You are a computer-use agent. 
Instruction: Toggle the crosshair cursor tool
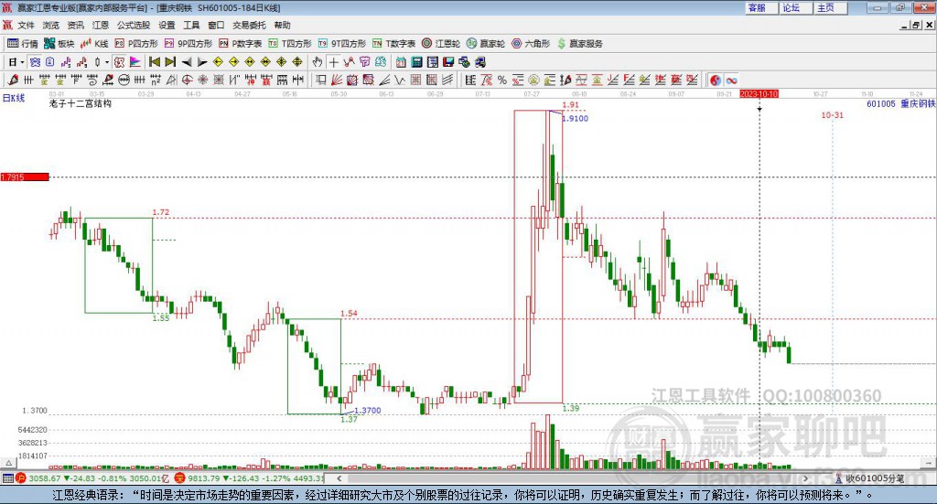[333, 62]
